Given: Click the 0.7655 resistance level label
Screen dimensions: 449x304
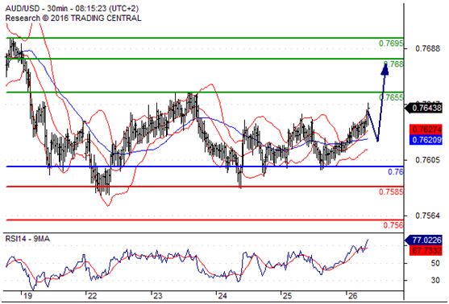Looking at the screenshot, I should coord(391,97).
